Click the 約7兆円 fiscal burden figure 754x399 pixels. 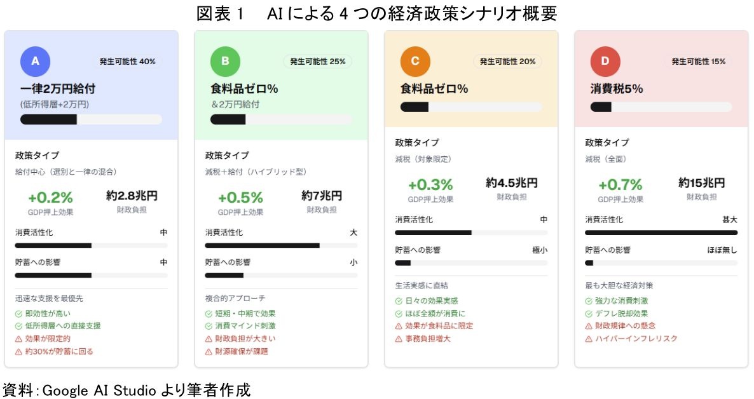(322, 196)
